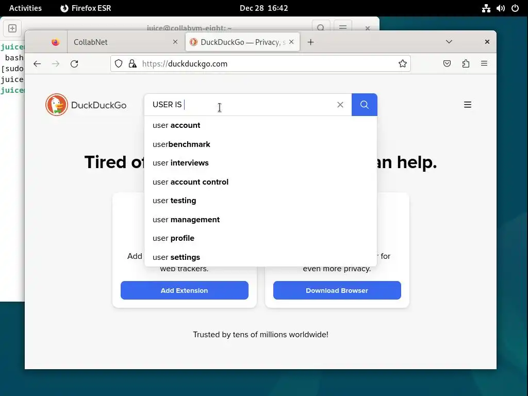Close the terminal window behind Firefox
Viewport: 528px width, 396px height.
pos(368,28)
